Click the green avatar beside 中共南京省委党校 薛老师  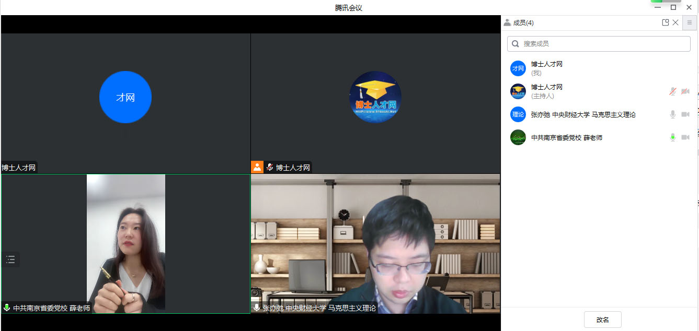(518, 137)
